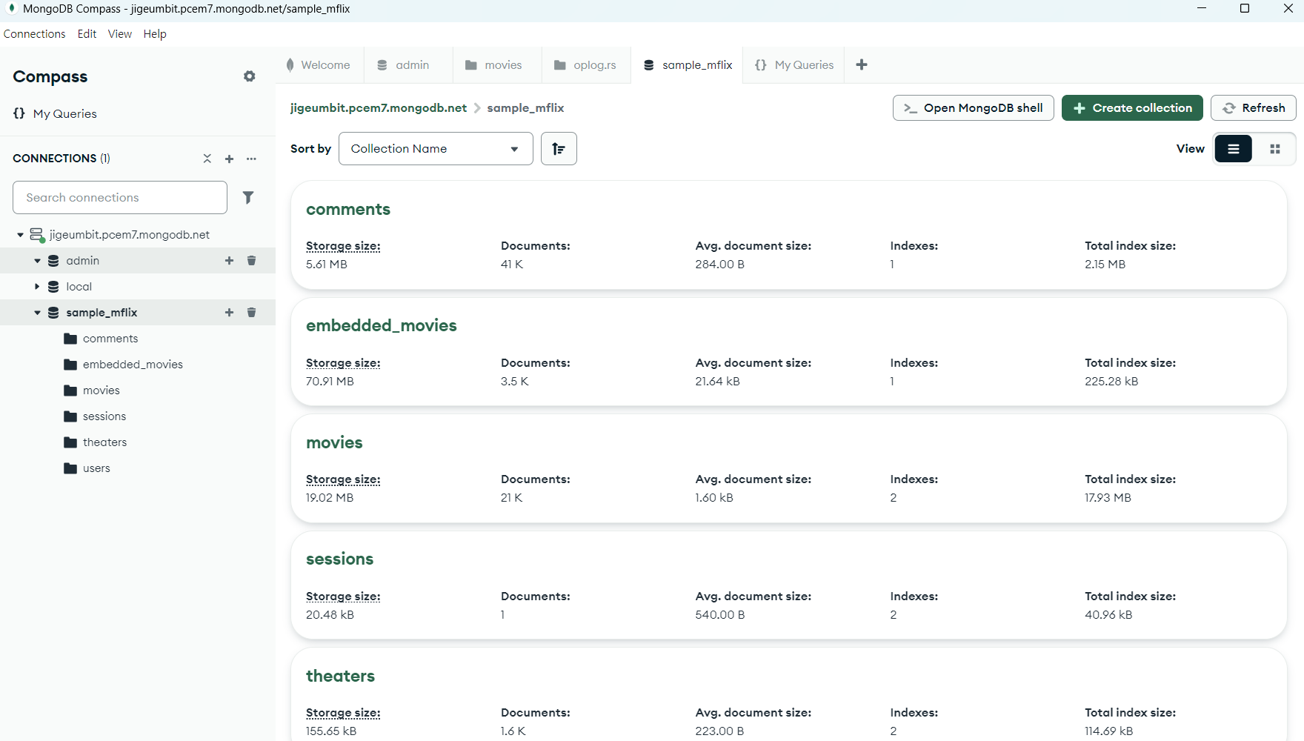Switch to the Welcome tab
Image resolution: width=1304 pixels, height=741 pixels.
coord(319,65)
